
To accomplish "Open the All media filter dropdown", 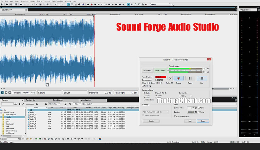I will [x=54, y=104].
